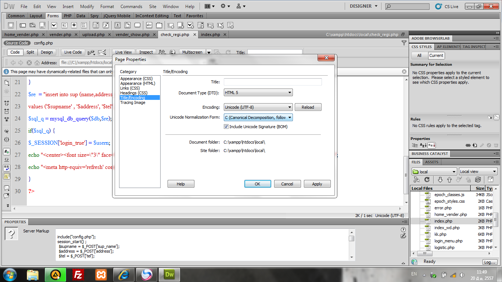This screenshot has width=502, height=282.
Task: Insert a Checkbox Group from Forms toolbar
Action: [64, 25]
